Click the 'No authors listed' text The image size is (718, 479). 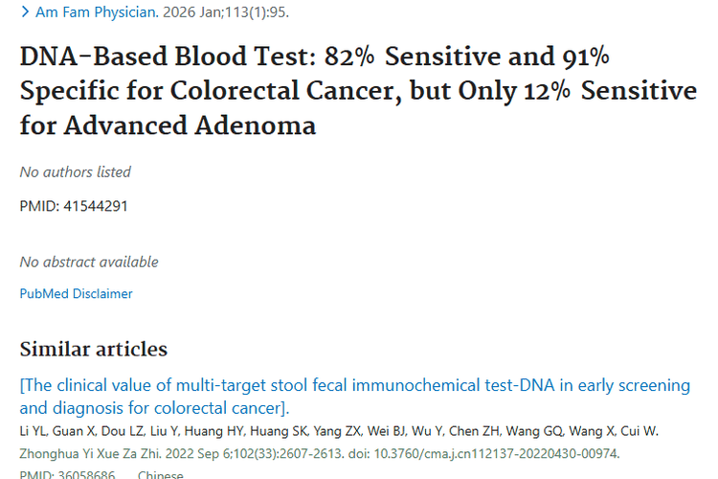pyautogui.click(x=76, y=172)
